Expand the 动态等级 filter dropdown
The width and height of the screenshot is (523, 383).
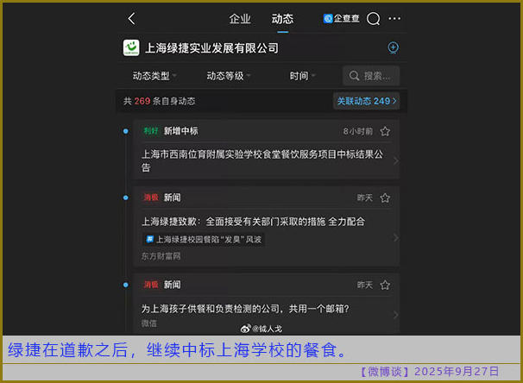point(229,76)
